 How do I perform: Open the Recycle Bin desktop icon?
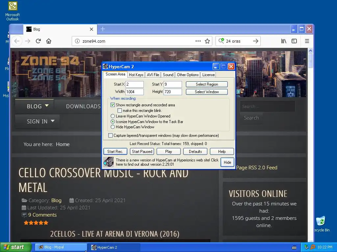point(321,224)
